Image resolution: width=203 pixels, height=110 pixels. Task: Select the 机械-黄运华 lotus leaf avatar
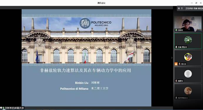coord(188,40)
